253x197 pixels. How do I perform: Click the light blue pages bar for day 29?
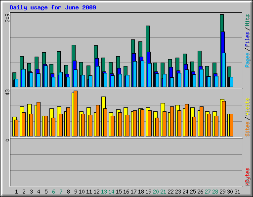(x=224, y=70)
